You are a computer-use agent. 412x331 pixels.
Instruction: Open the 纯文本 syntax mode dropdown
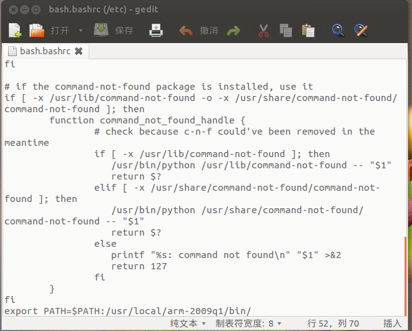click(188, 324)
